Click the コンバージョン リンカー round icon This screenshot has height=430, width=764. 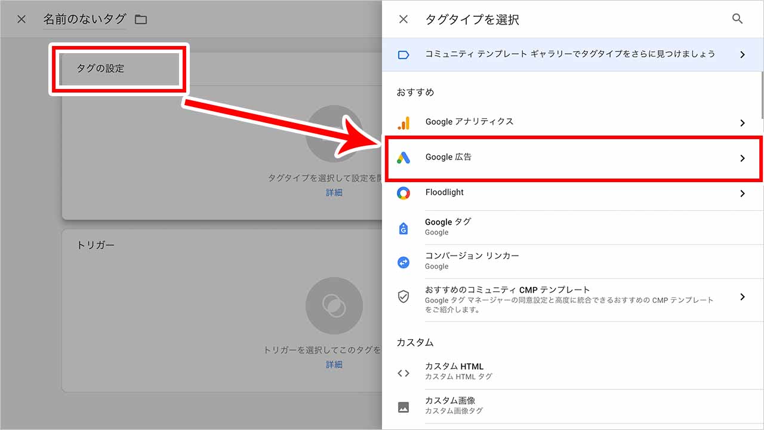tap(403, 262)
